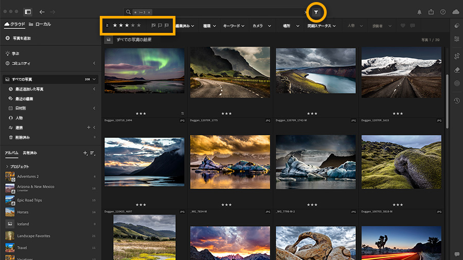463x260 pixels.
Task: Select すべての写真 in sidebar
Action: click(x=50, y=79)
